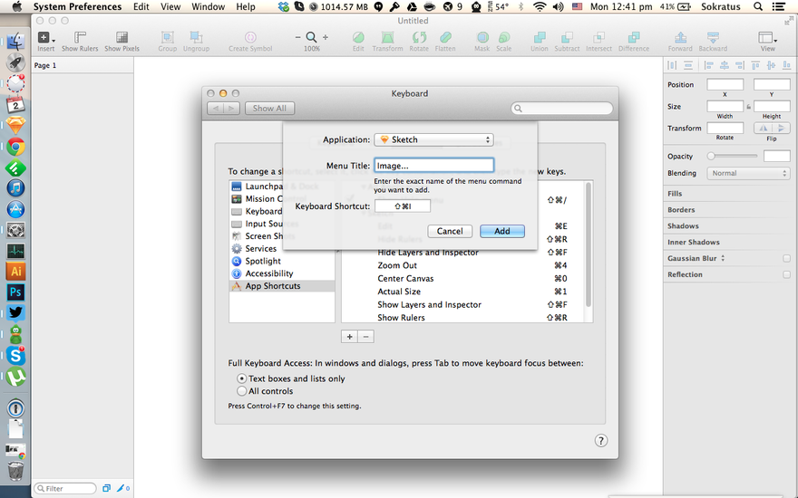Open the Apple menu
The image size is (798, 498).
(x=17, y=6)
